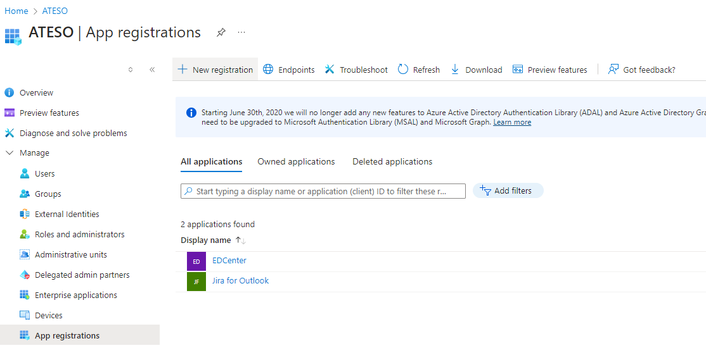Open the EDCenter application
The height and width of the screenshot is (348, 706).
click(229, 261)
